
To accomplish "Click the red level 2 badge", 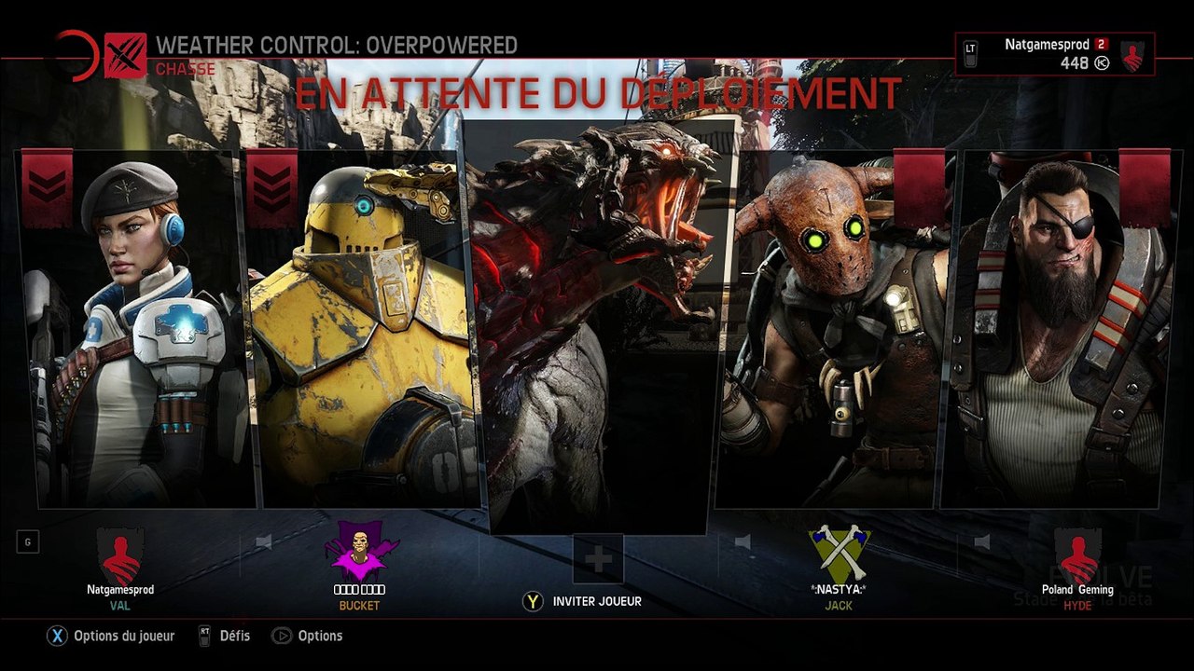I will [x=1101, y=44].
